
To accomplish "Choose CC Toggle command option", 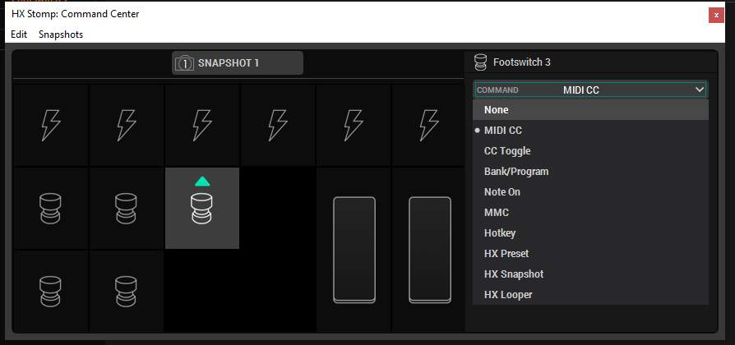I will coord(590,151).
